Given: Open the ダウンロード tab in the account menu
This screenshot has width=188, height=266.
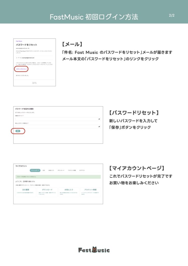Looking at the screenshot, I should click(x=61, y=170).
